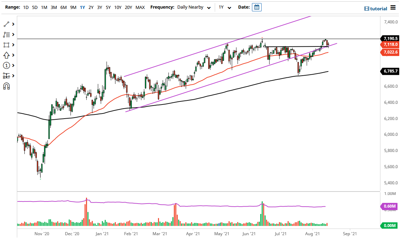Expand the measurement tool options chevron

(x=14, y=76)
